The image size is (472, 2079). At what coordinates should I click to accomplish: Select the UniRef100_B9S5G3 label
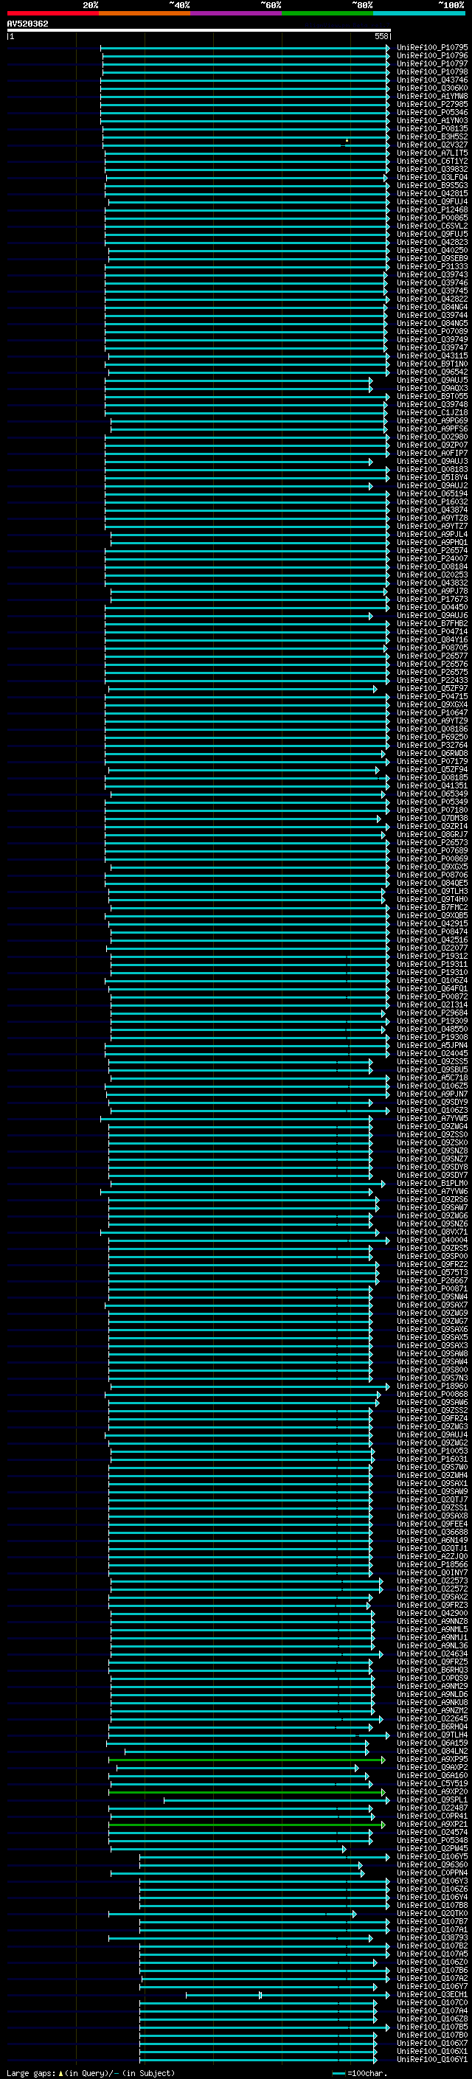(x=432, y=186)
